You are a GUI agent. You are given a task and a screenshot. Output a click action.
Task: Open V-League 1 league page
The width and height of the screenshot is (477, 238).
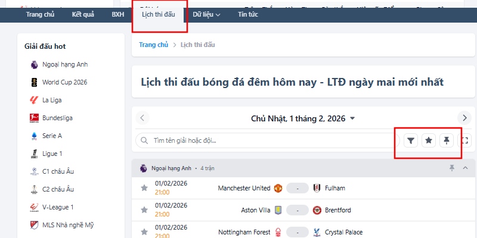point(58,207)
